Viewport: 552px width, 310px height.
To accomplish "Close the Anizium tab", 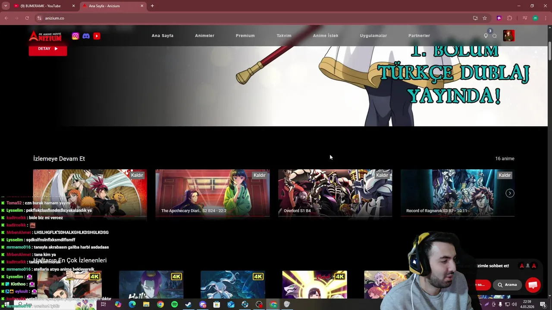I will pyautogui.click(x=142, y=6).
